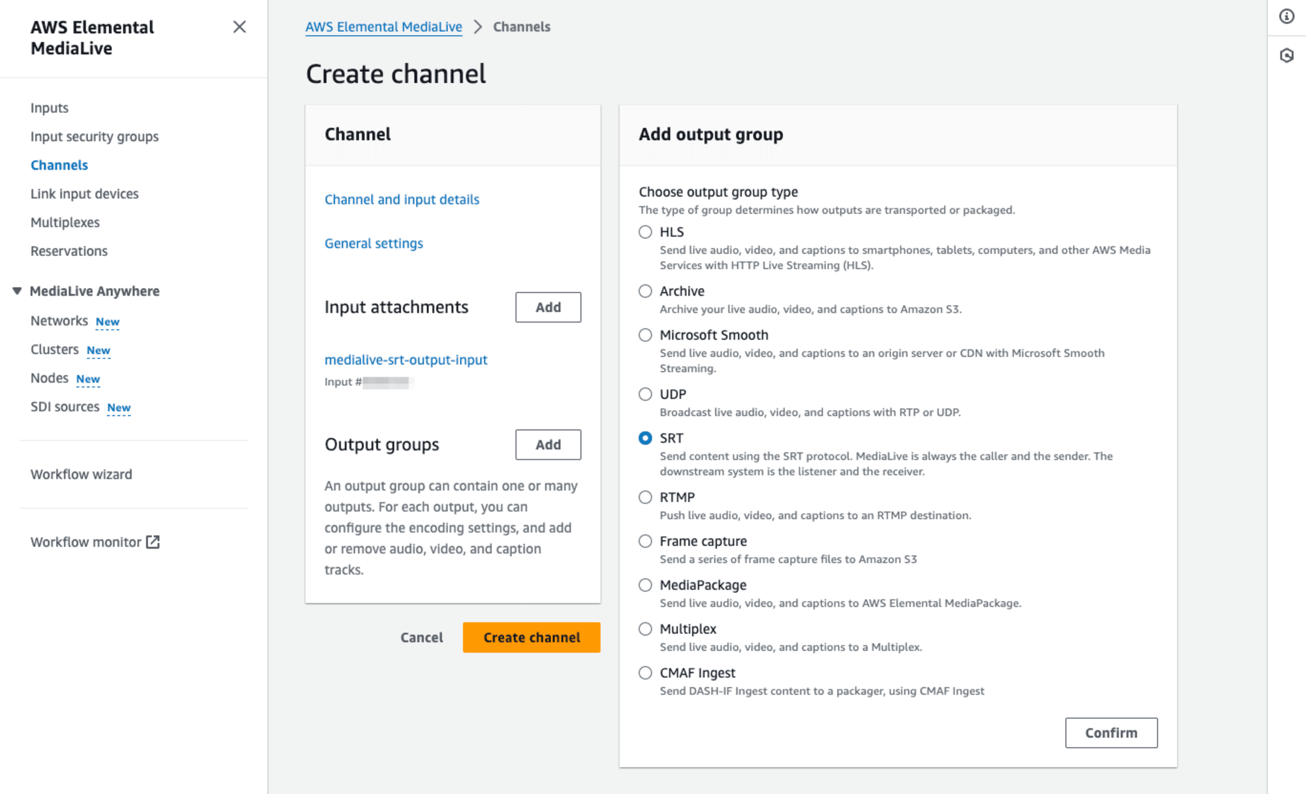The width and height of the screenshot is (1306, 794).
Task: Go to Input security groups
Action: tap(95, 136)
